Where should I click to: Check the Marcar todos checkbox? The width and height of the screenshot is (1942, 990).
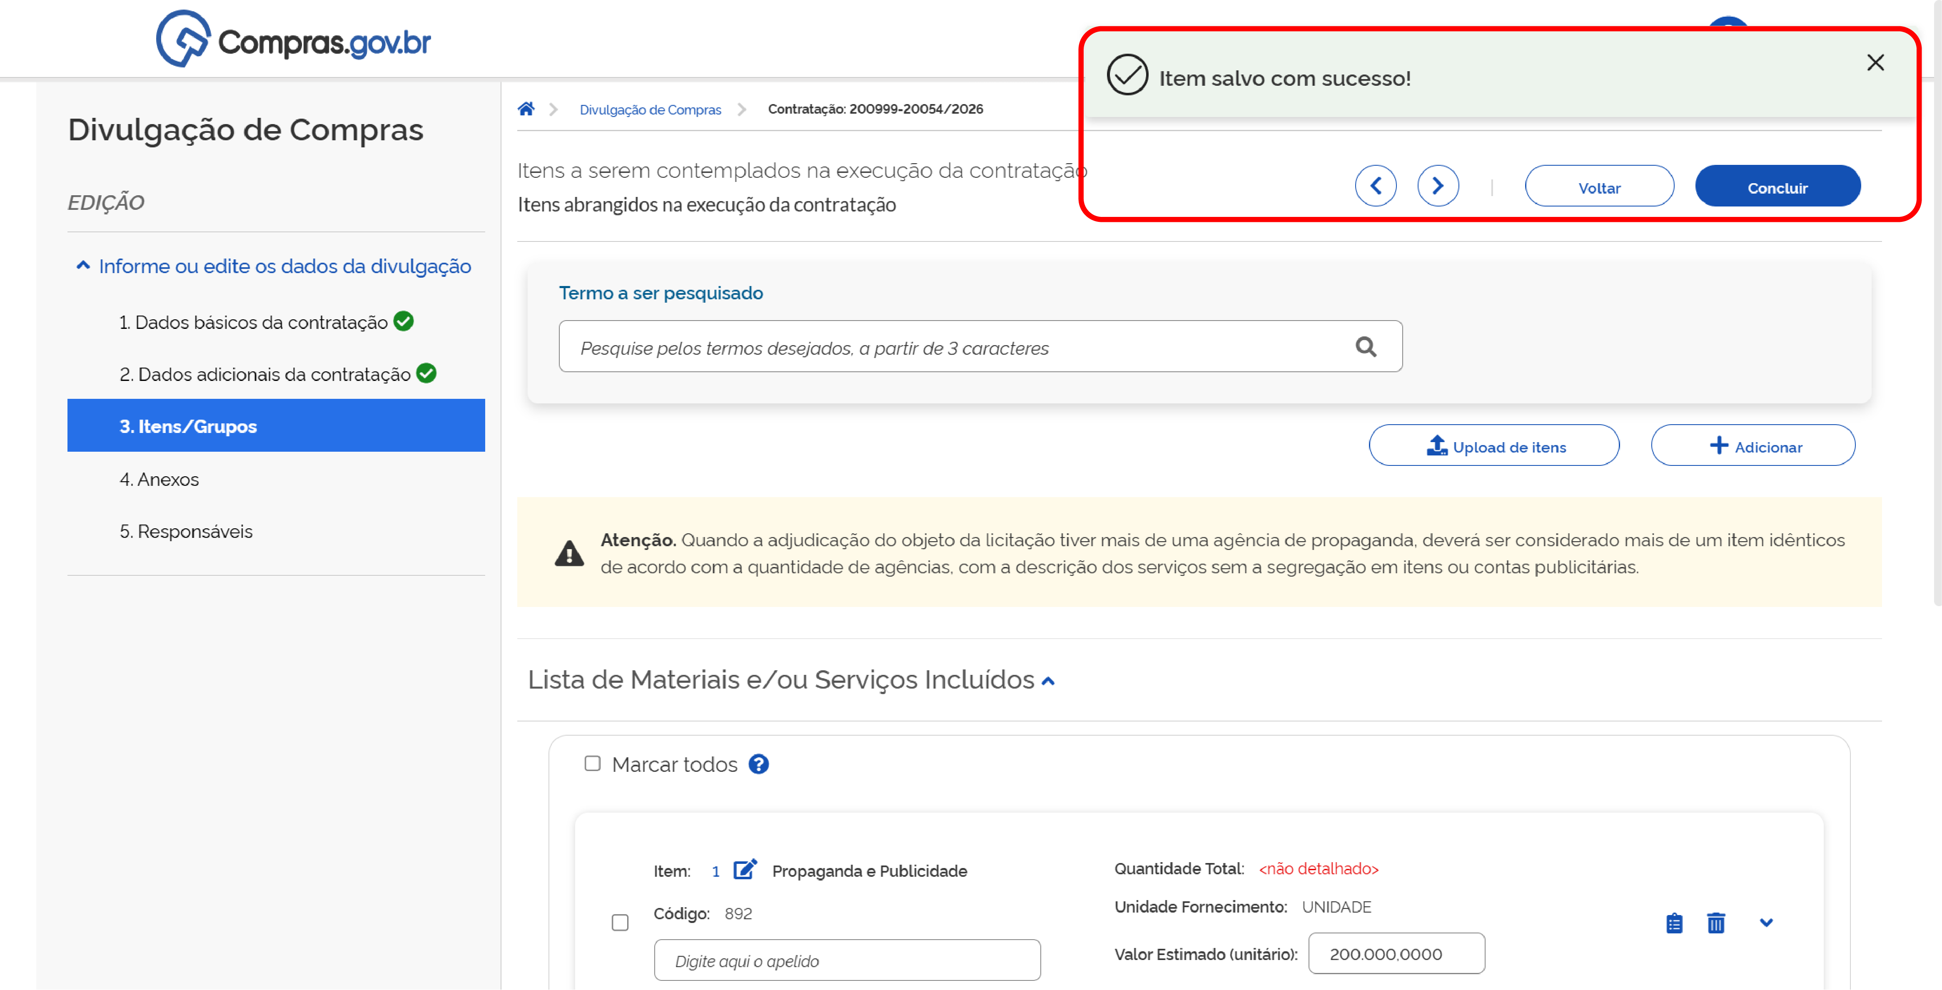593,763
